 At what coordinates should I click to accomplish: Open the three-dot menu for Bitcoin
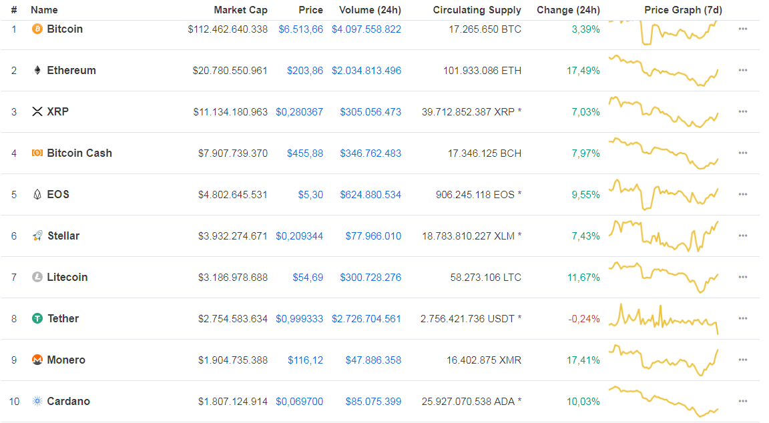coord(743,29)
